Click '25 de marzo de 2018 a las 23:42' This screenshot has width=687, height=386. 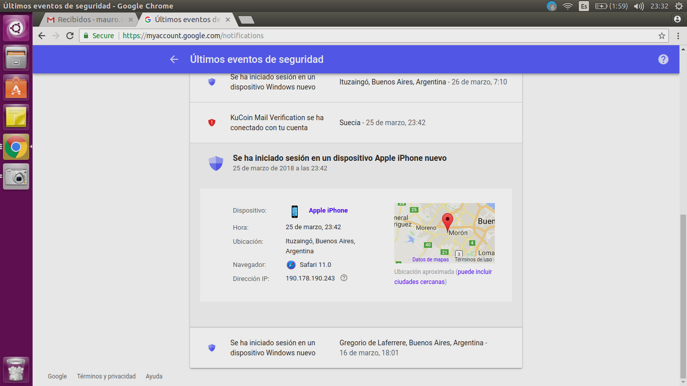click(280, 168)
